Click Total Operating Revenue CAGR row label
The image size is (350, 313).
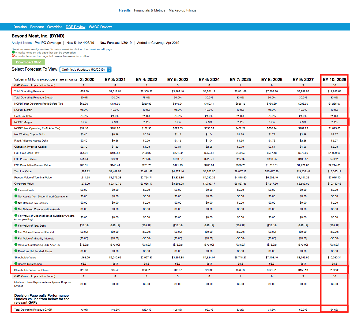coord(33,310)
